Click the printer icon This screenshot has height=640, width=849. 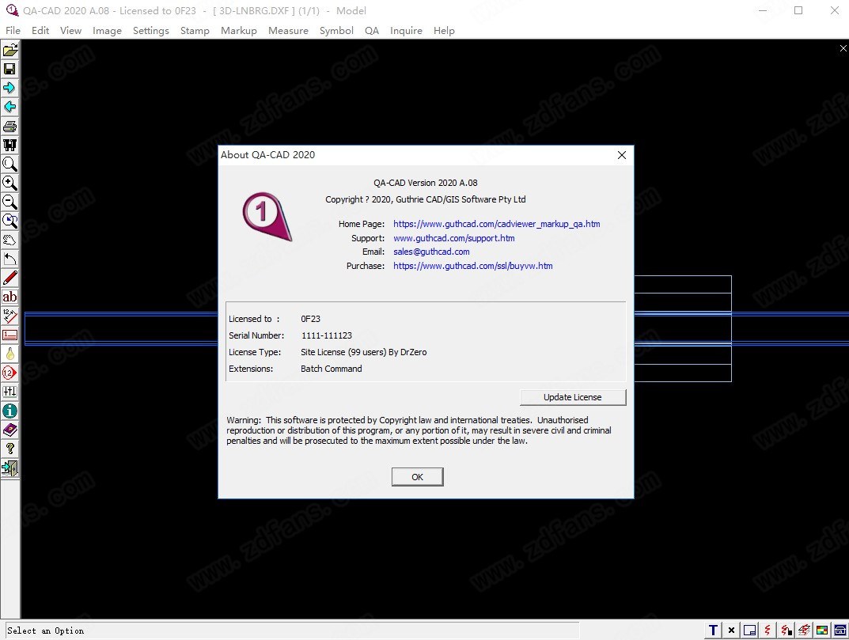click(x=9, y=126)
